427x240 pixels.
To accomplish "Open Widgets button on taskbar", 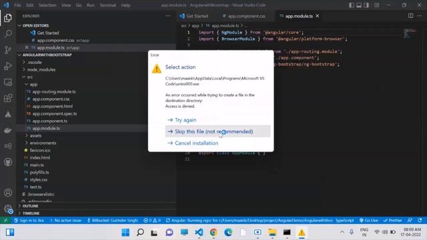I will click(10, 232).
